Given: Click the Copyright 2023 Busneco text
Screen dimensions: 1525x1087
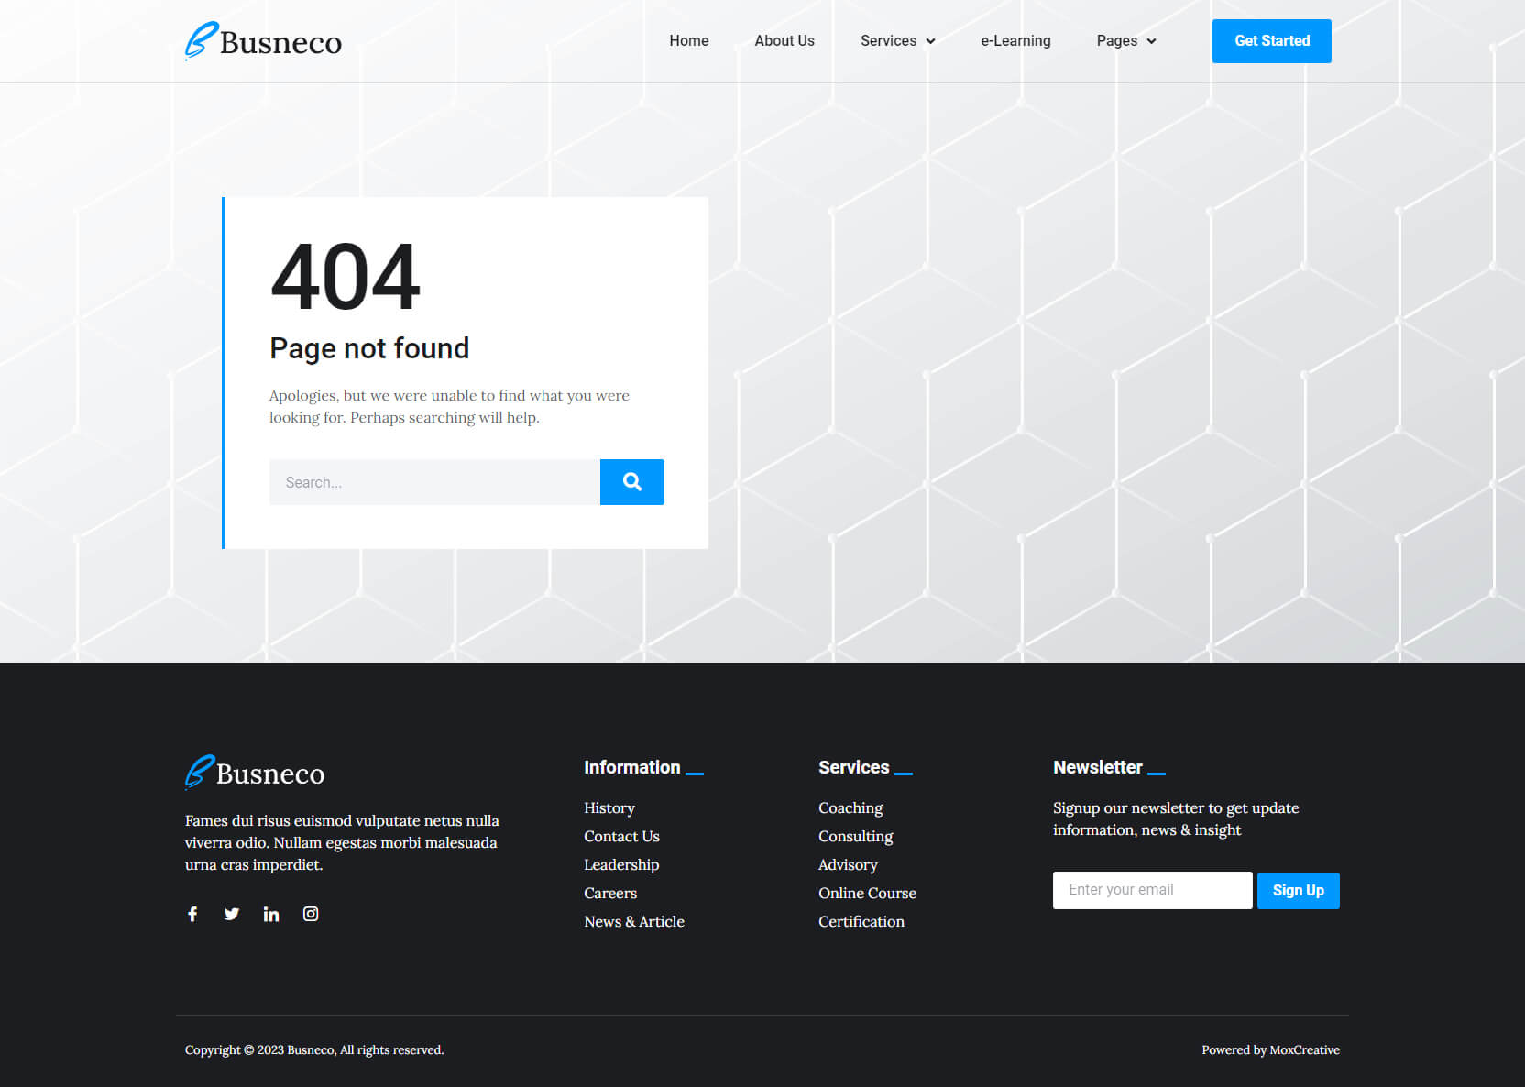Looking at the screenshot, I should coord(314,1050).
